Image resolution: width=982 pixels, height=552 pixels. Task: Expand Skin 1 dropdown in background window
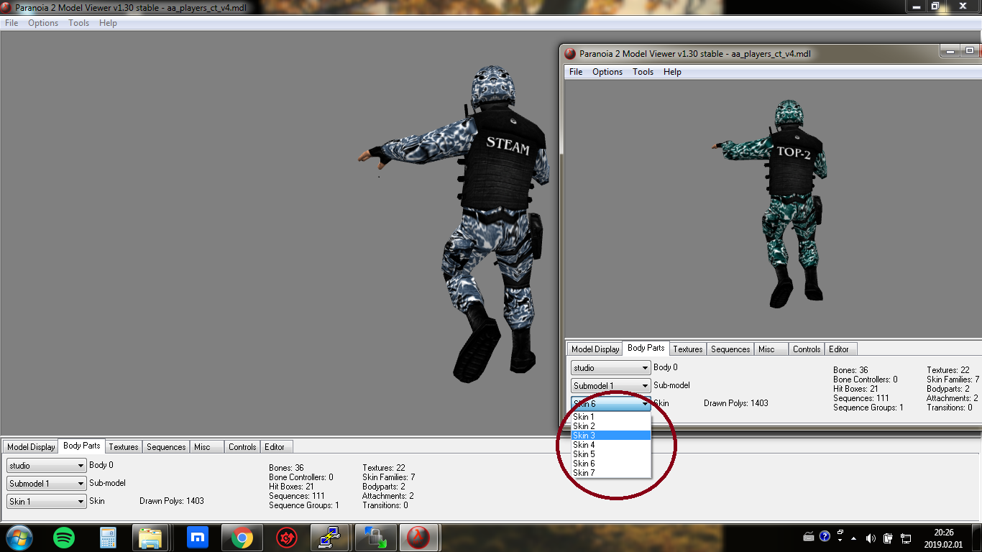[x=46, y=502]
